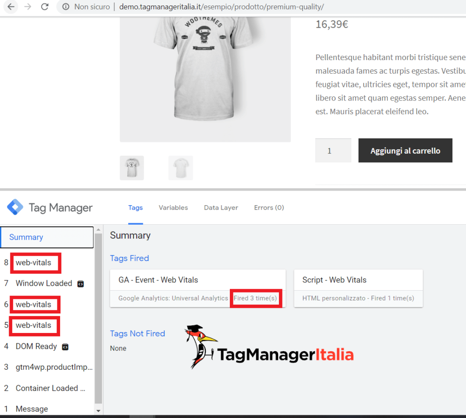
Task: Click the Tags Fired heading
Action: tap(129, 258)
